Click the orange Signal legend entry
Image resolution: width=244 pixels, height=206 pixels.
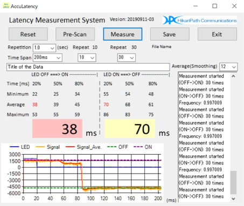coord(48,147)
